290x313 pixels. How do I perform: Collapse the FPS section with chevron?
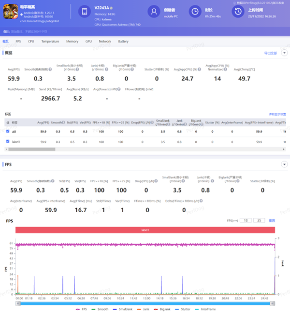pyautogui.click(x=284, y=164)
